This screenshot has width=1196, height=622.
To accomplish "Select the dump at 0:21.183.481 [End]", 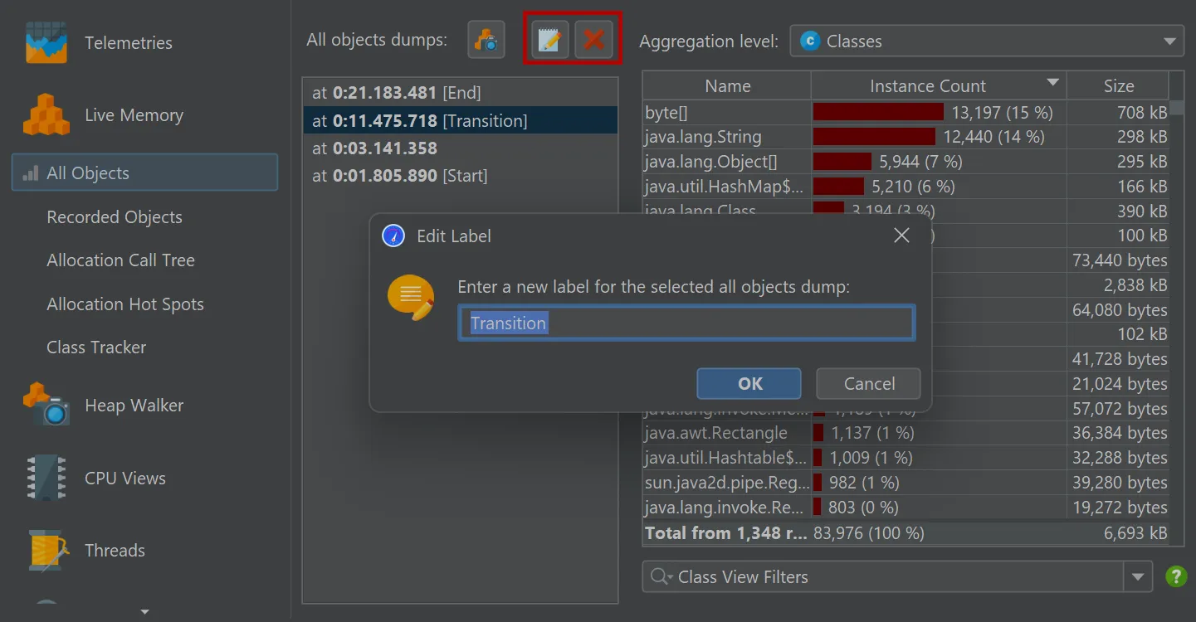I will coord(461,93).
